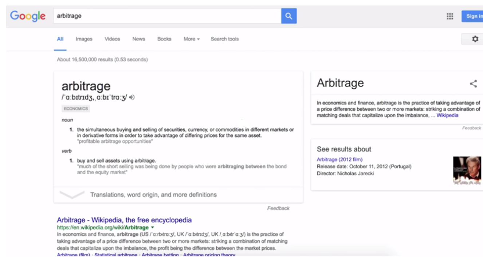The height and width of the screenshot is (260, 483).
Task: Switch to the Images tab
Action: click(x=84, y=39)
